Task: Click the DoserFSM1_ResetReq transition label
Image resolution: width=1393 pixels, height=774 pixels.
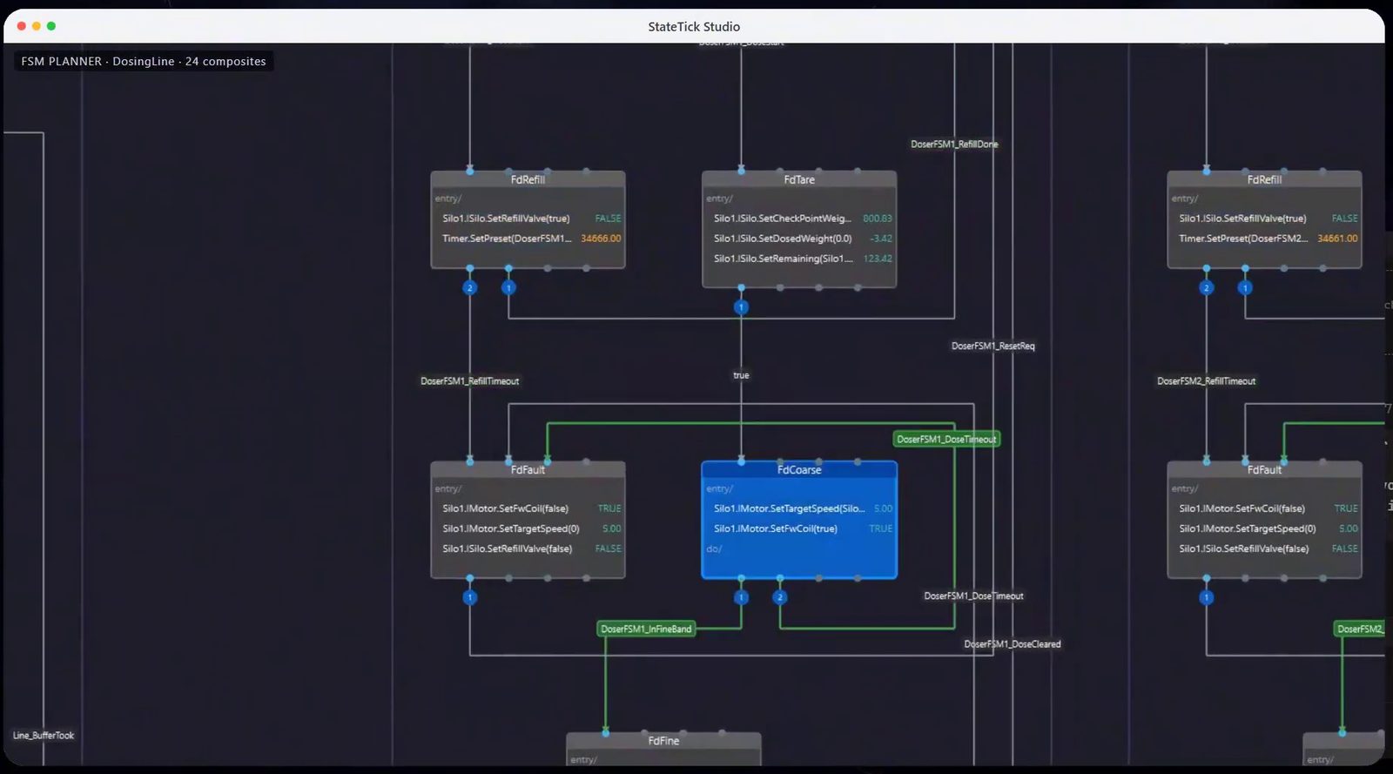Action: tap(993, 347)
